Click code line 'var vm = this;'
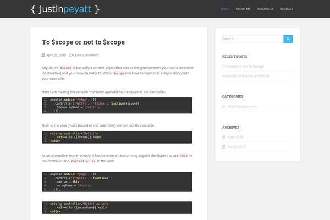The width and height of the screenshot is (330, 220). pos(69,182)
